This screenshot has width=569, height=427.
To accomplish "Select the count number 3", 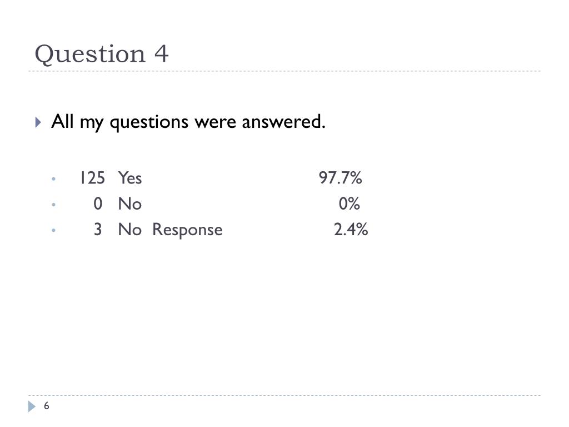I will click(x=98, y=230).
